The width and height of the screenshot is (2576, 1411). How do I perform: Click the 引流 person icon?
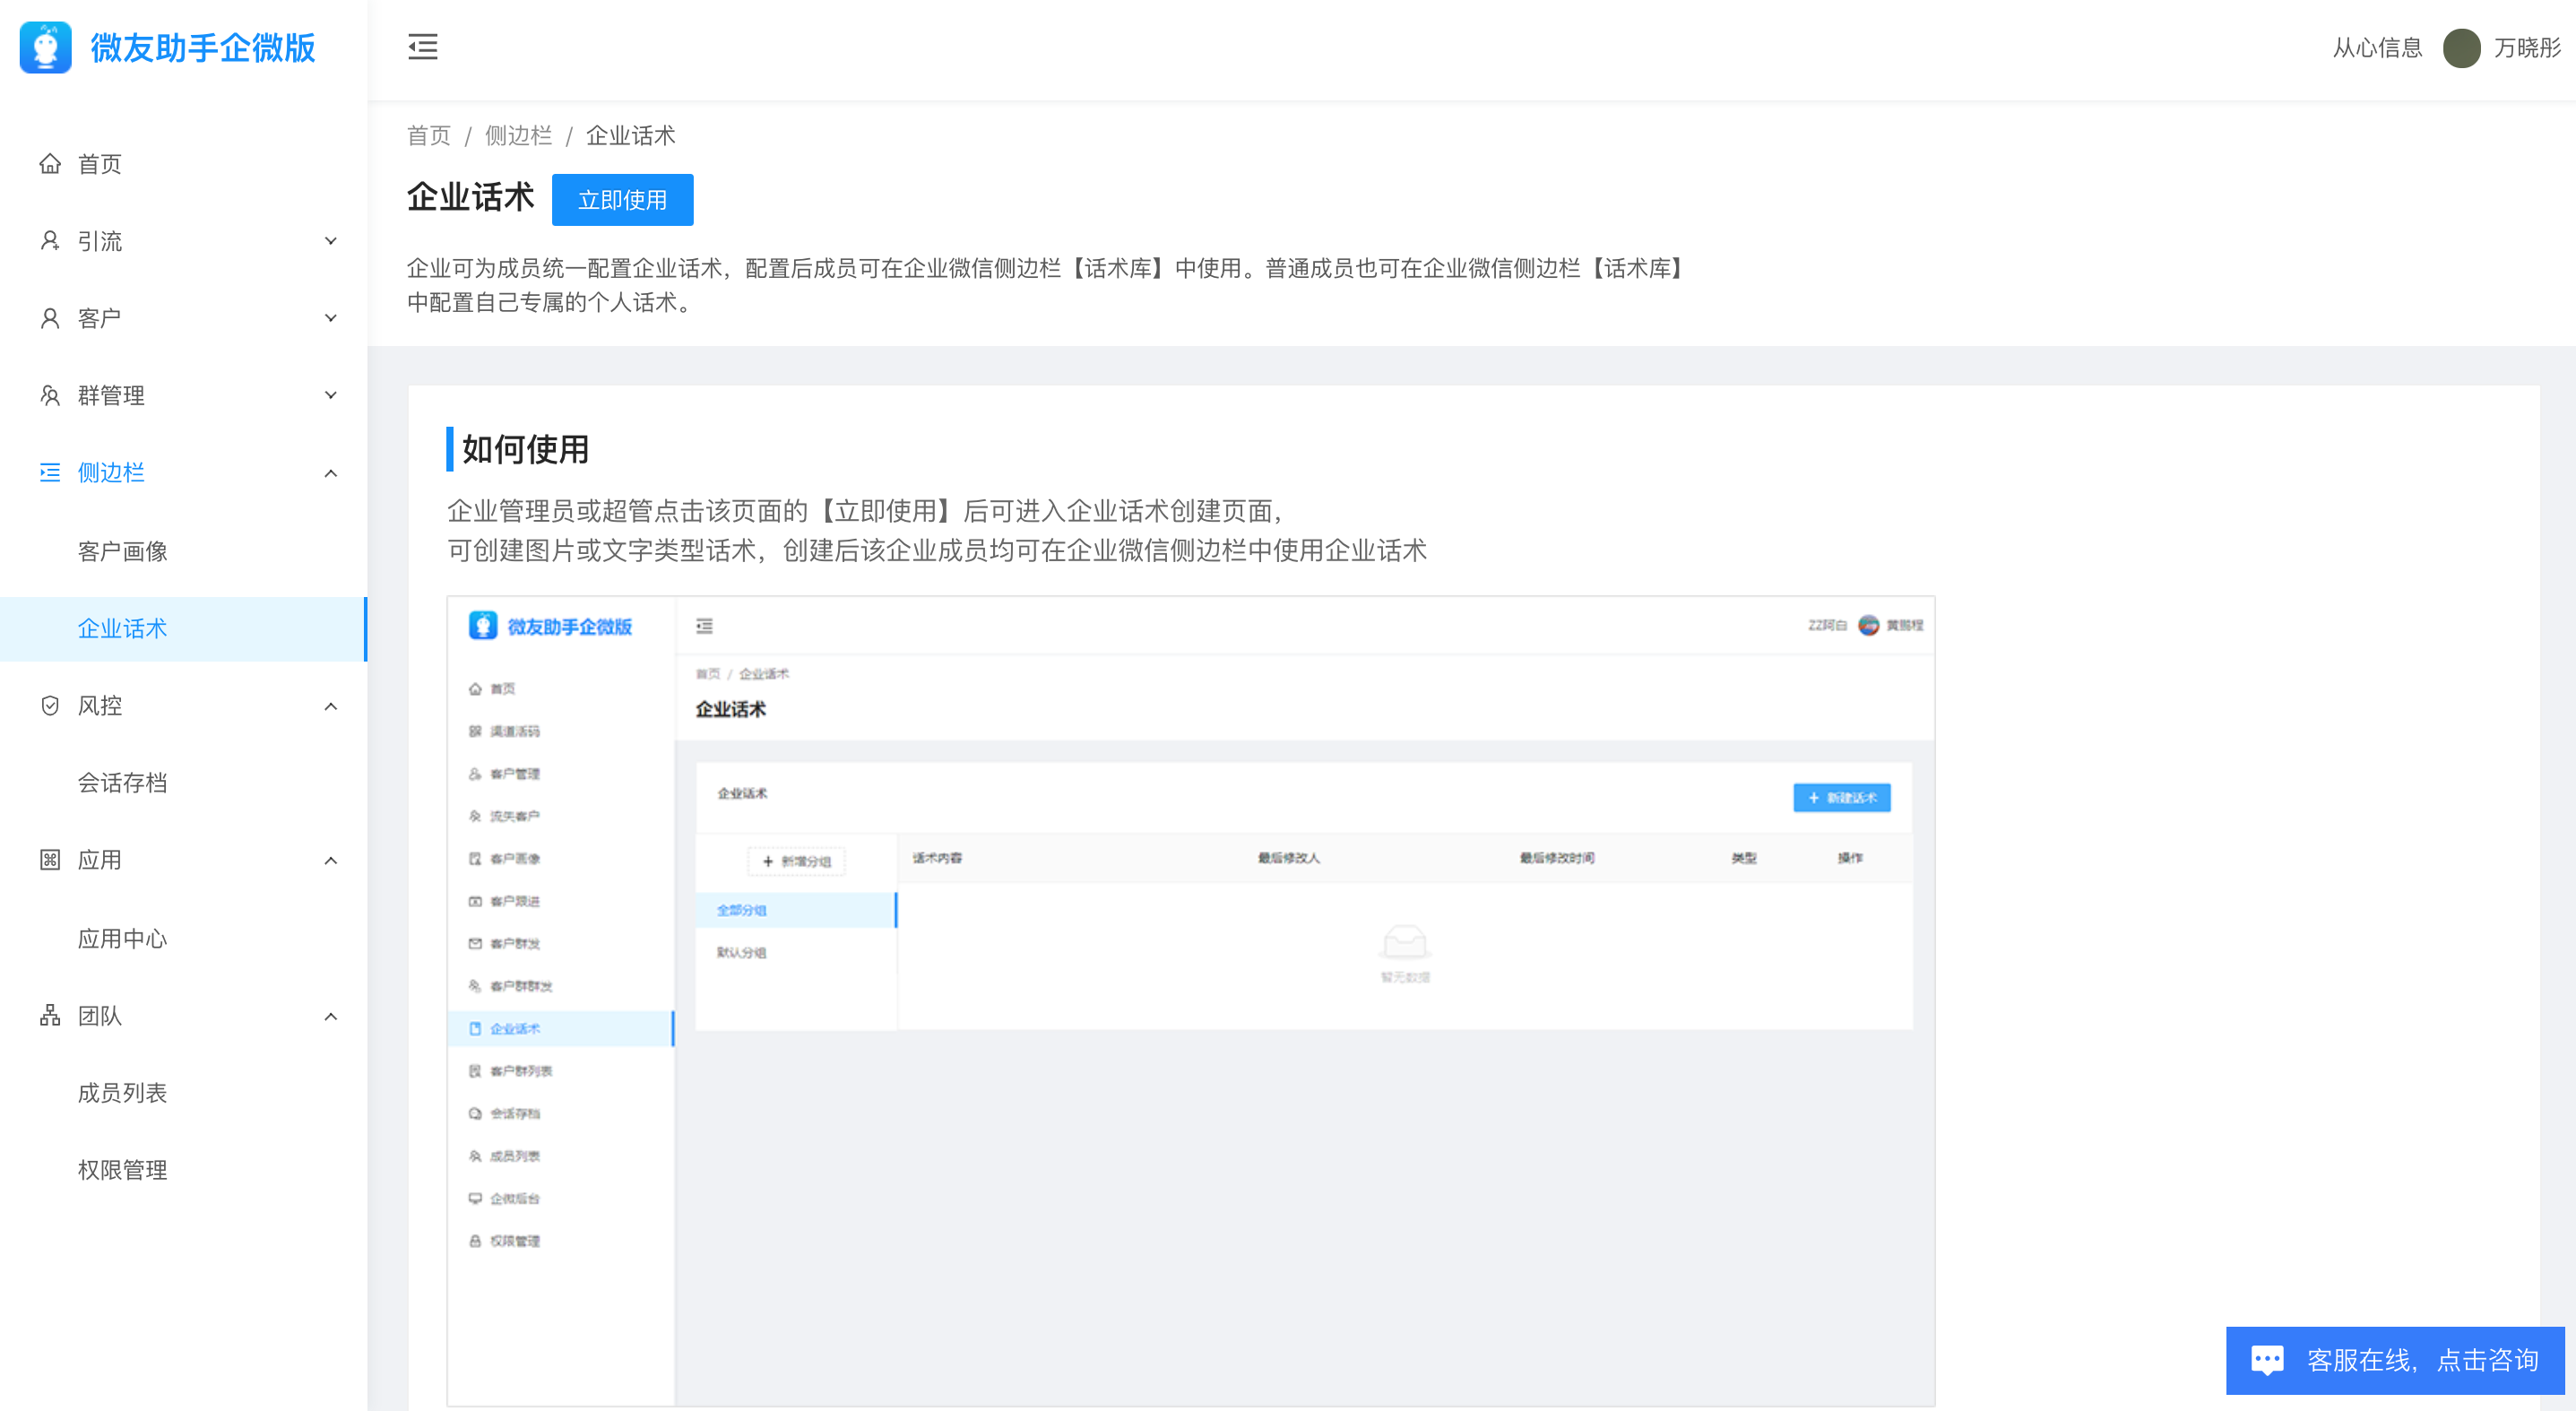[x=50, y=240]
